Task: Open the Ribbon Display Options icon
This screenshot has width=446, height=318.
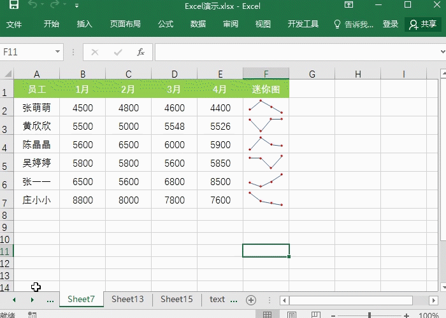Action: [349, 6]
